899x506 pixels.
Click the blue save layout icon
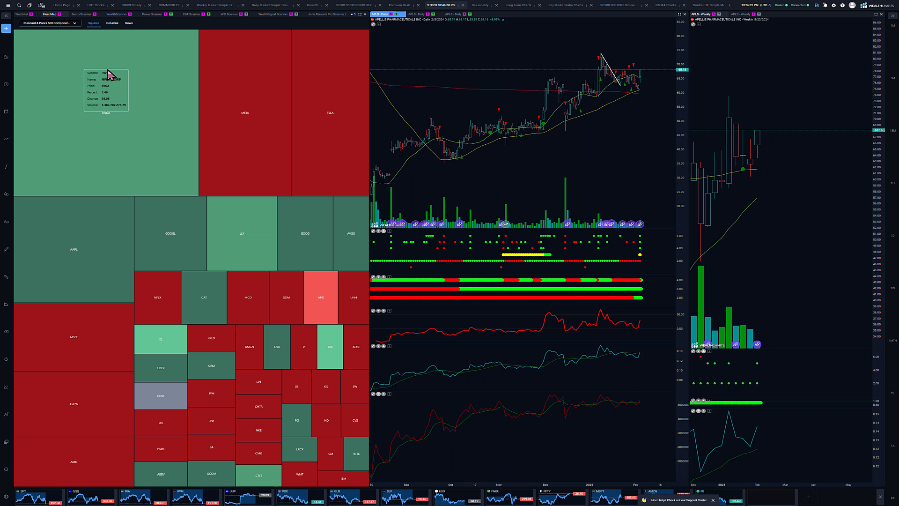817,5
